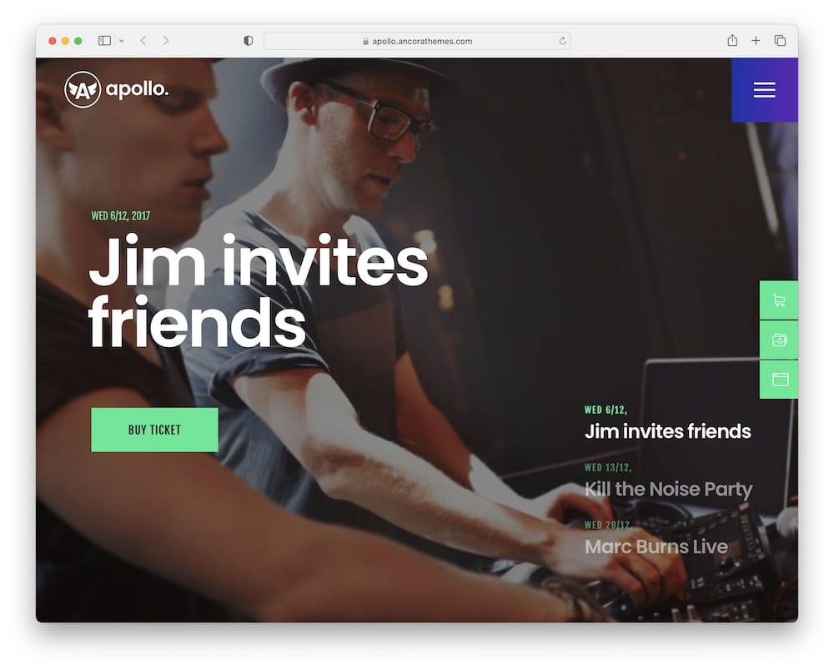834x670 pixels.
Task: Click the window layout side icon
Action: point(779,379)
